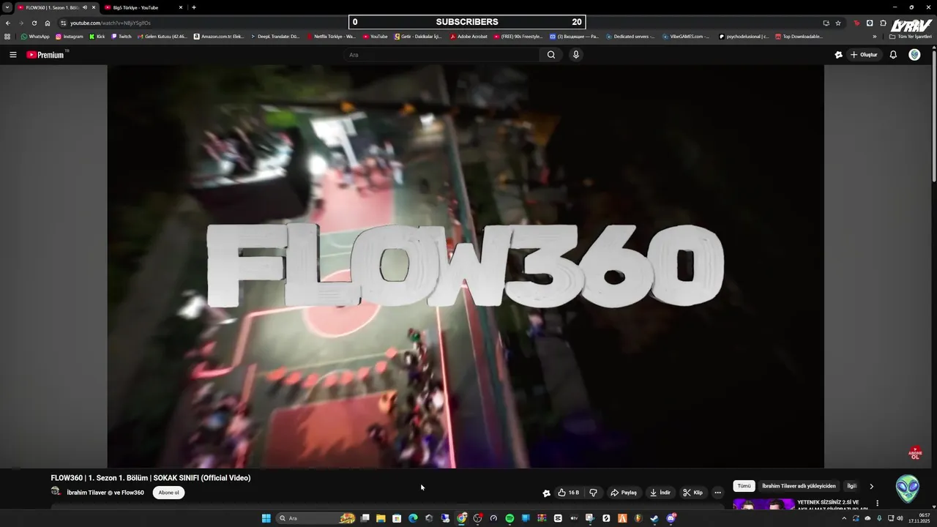Screen dimensions: 937x527
Task: Open the YouTube hamburger guide menu
Action: coord(12,55)
